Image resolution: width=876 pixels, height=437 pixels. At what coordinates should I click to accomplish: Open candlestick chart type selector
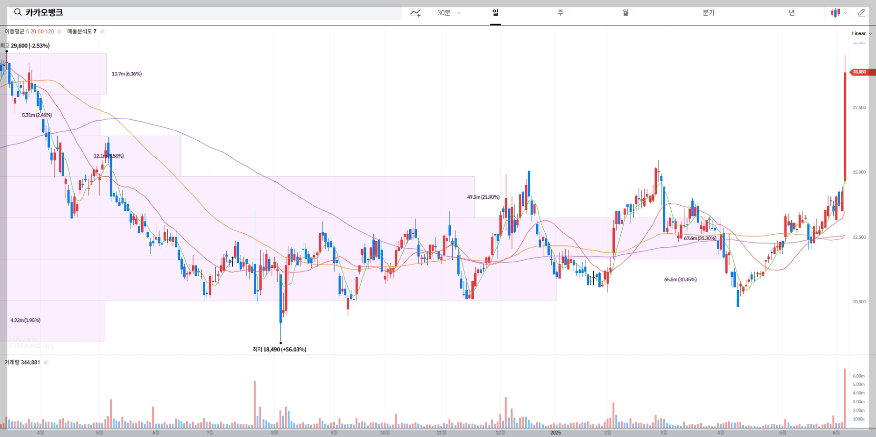pos(838,13)
